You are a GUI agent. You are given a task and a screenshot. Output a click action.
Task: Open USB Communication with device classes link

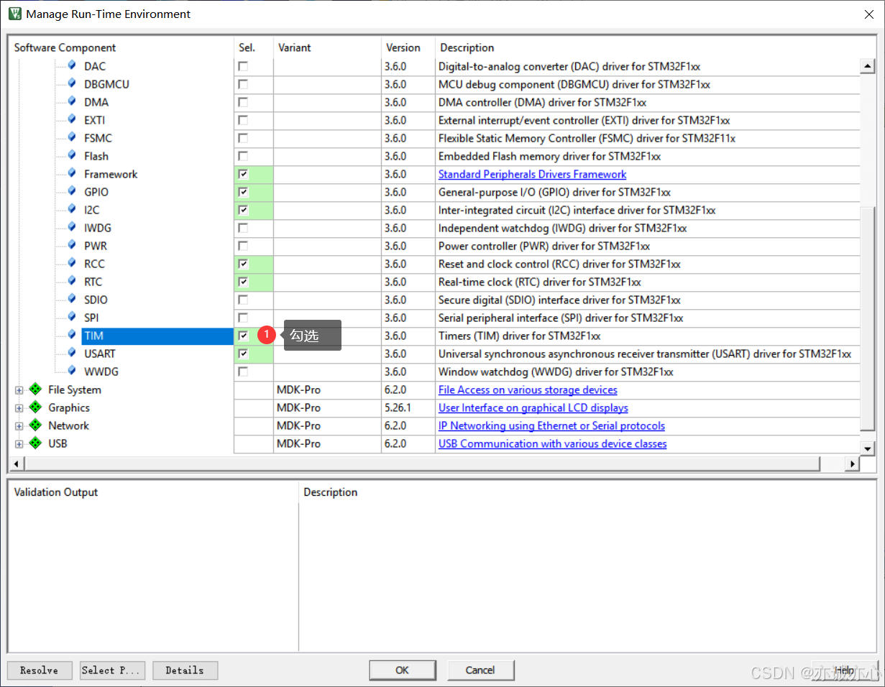point(552,443)
